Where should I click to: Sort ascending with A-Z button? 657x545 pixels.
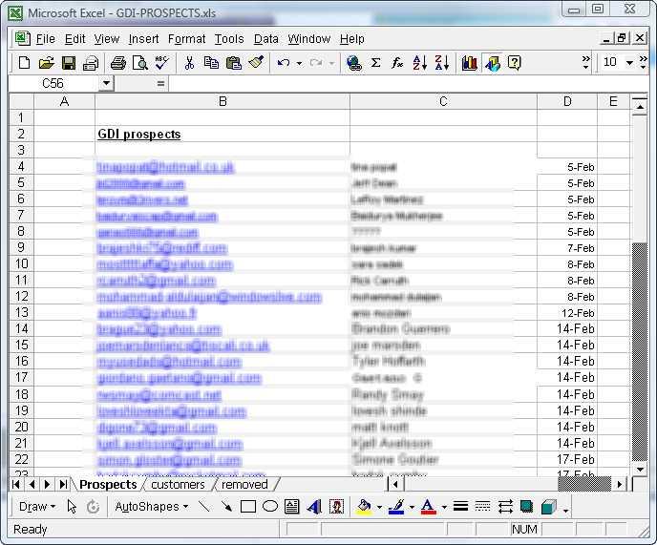pos(419,63)
